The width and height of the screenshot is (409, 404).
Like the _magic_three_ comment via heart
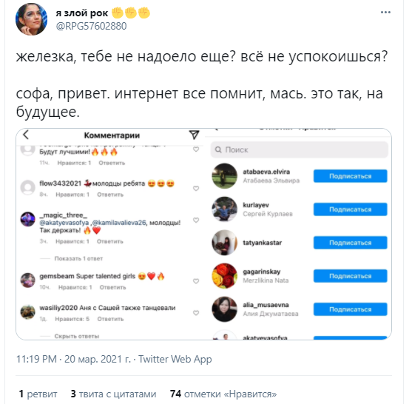click(196, 220)
